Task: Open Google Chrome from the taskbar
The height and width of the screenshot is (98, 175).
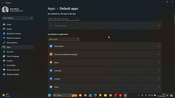Action: click(110, 95)
